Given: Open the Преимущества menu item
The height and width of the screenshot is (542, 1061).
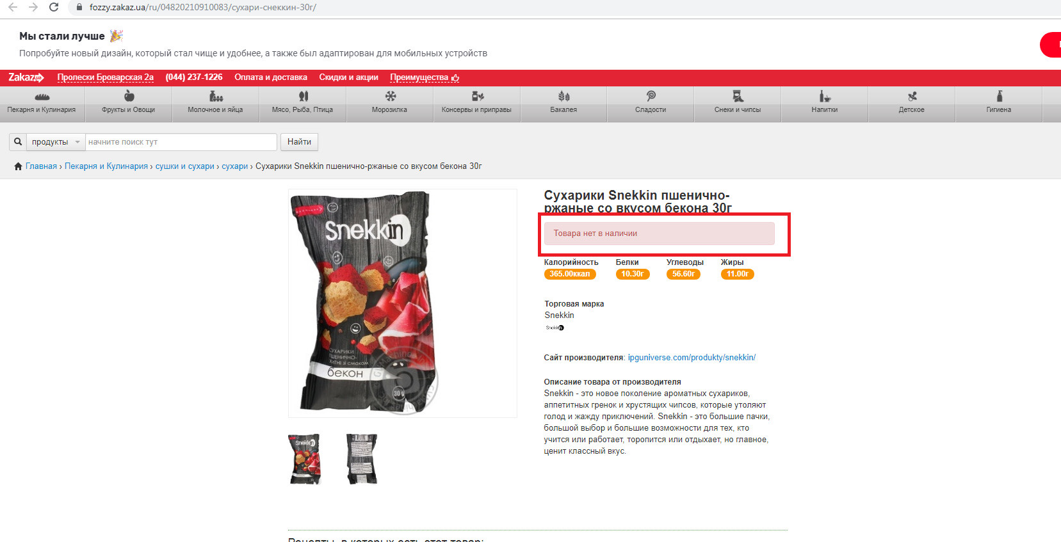Looking at the screenshot, I should pyautogui.click(x=425, y=77).
